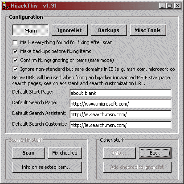The height and width of the screenshot is (184, 184).
Task: Disable Ignore non-standard but safe domains option
Action: coord(15,69)
